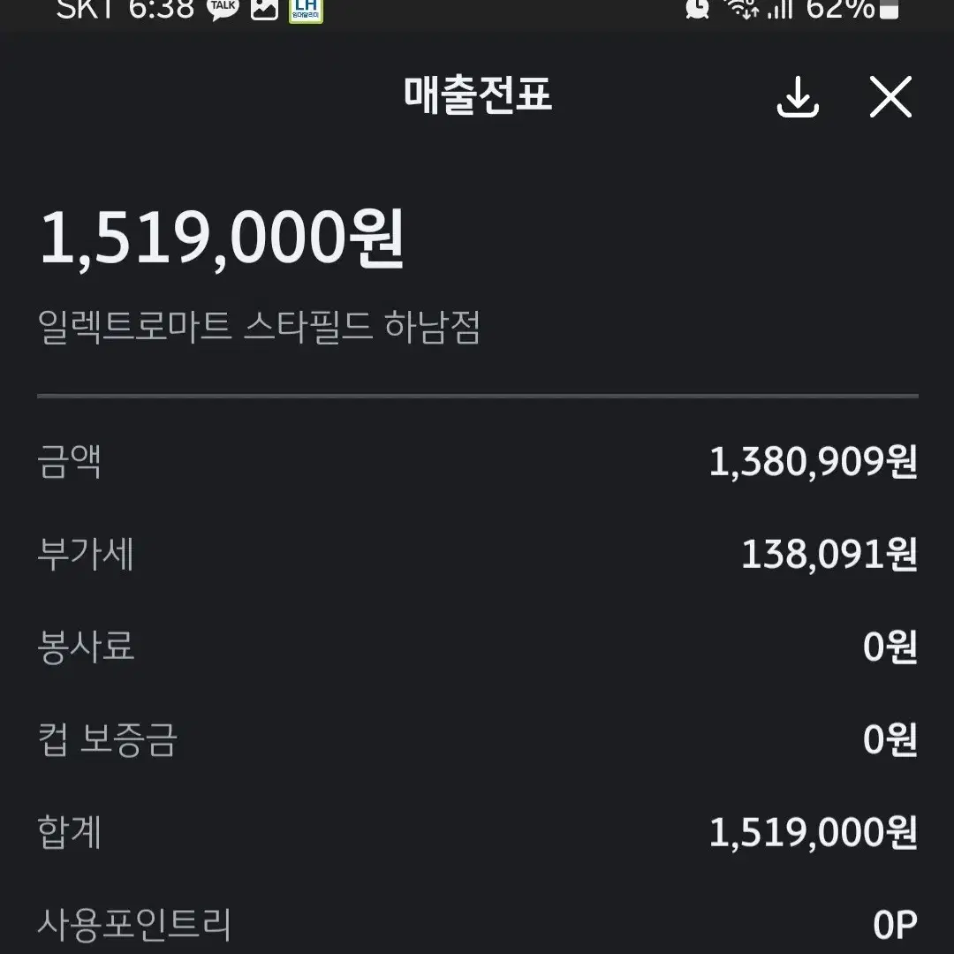Download the sales slip
This screenshot has width=954, height=954.
click(x=798, y=96)
